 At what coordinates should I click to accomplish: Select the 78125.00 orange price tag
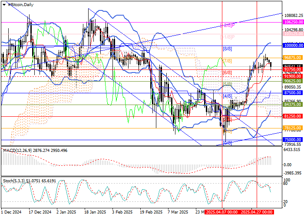pos(291,128)
